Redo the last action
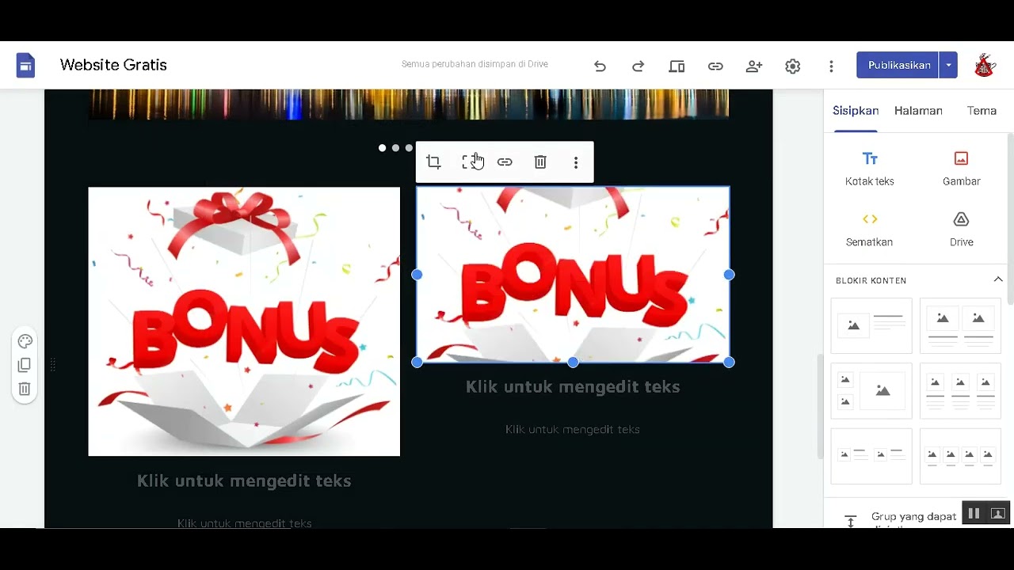1014x570 pixels. click(x=638, y=66)
